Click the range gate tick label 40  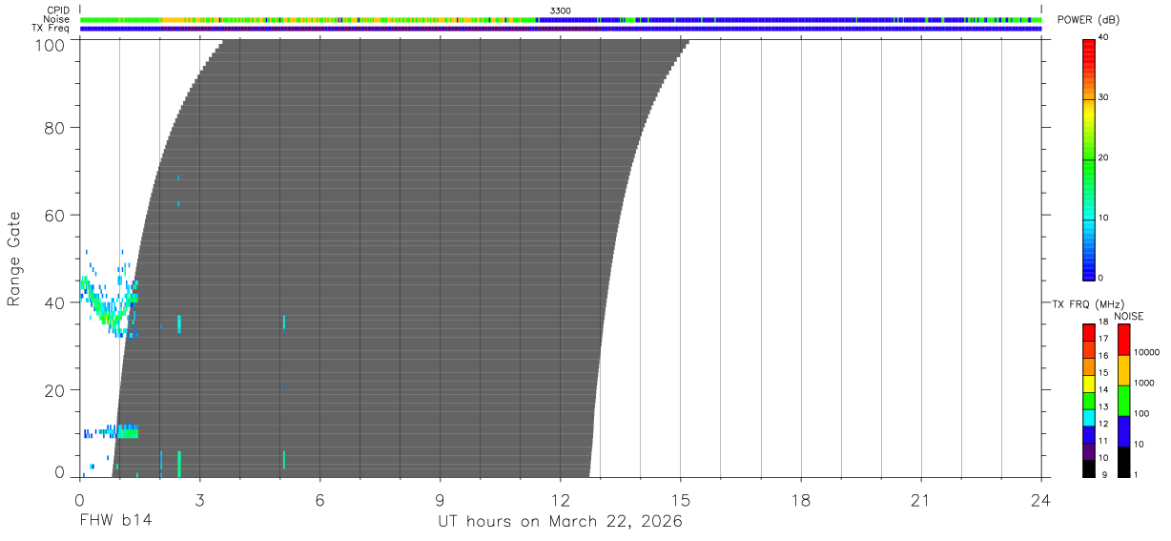click(54, 302)
